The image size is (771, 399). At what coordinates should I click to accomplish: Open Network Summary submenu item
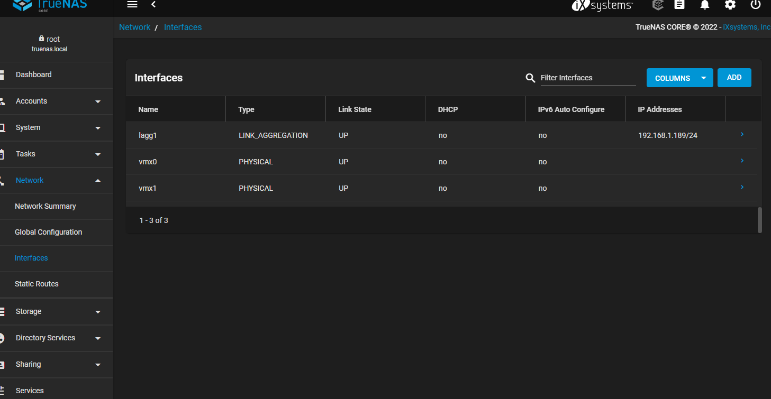point(46,206)
